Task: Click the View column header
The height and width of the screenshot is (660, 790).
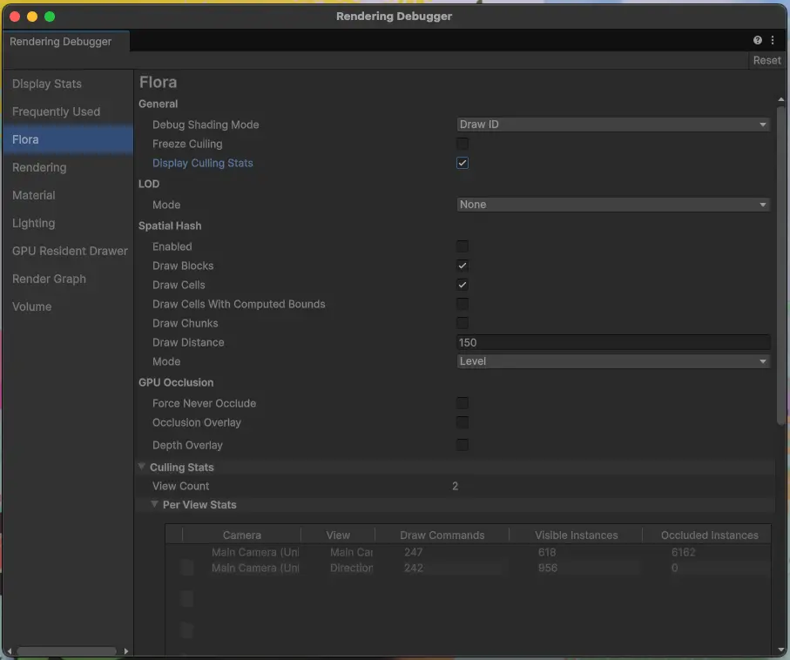Action: click(338, 535)
